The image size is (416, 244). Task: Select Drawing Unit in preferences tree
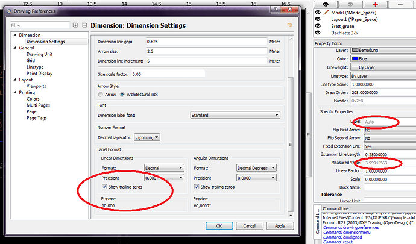(x=40, y=54)
